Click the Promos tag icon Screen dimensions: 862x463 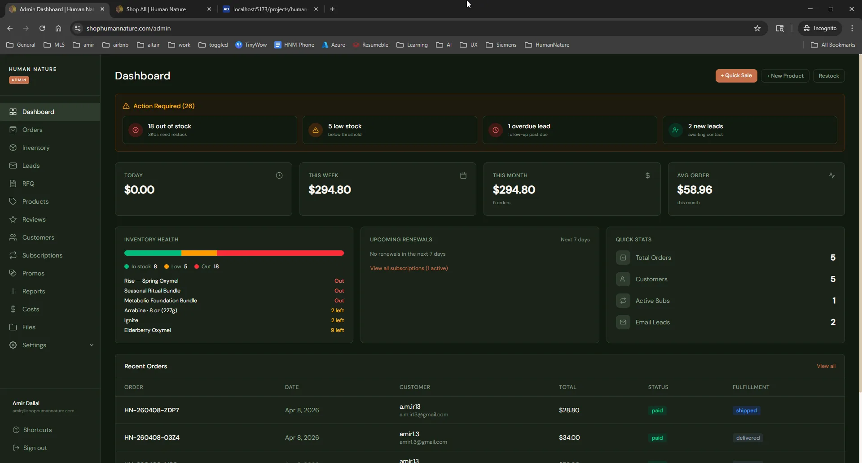coord(13,273)
